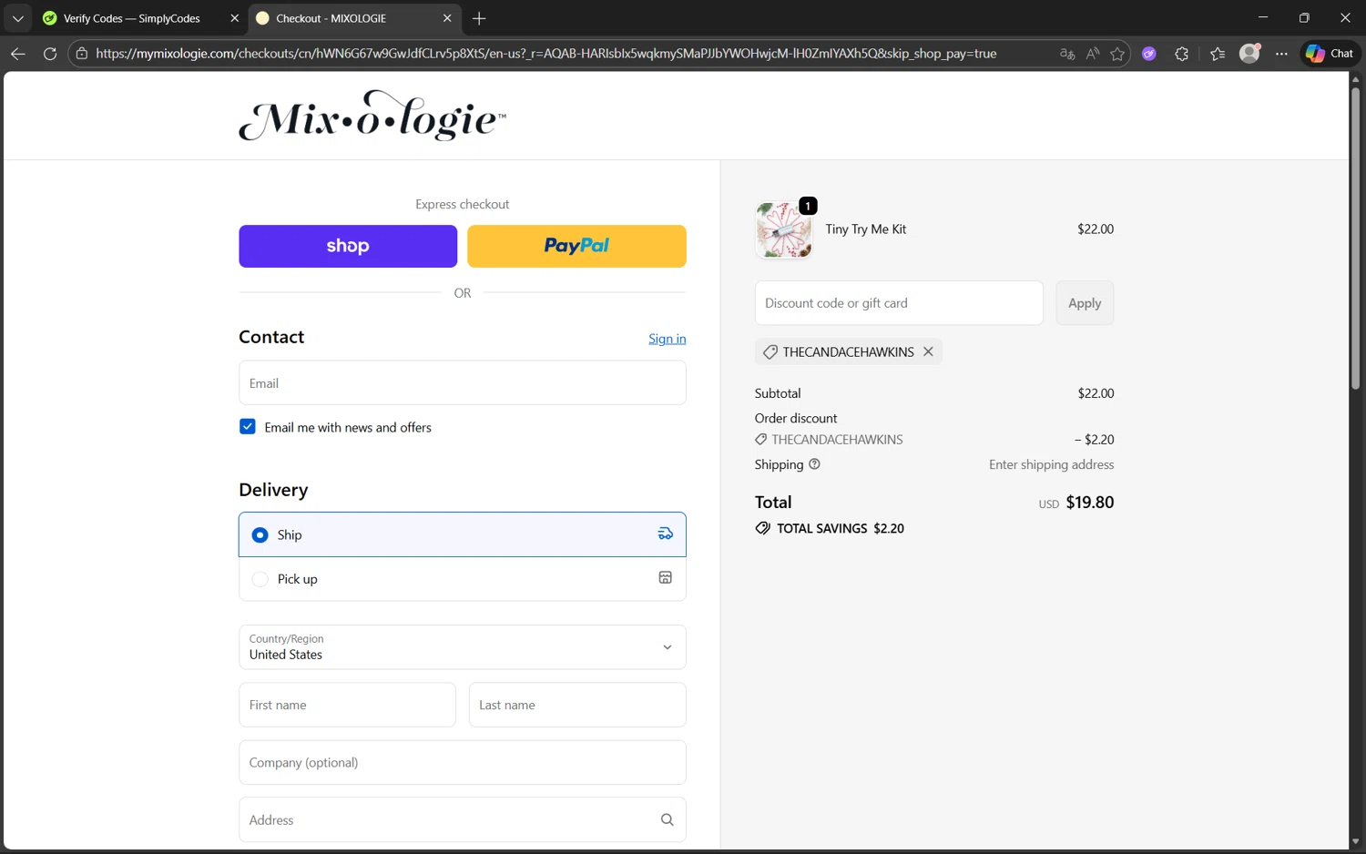
Task: Select the Ship delivery option
Action: (x=463, y=534)
